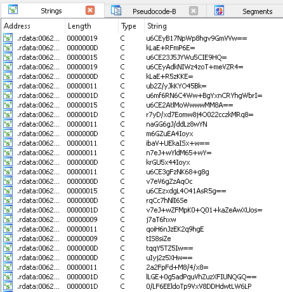Select the row with string qoiH6nJzEK2q9hgE
This screenshot has height=292, width=283.
[x=142, y=229]
